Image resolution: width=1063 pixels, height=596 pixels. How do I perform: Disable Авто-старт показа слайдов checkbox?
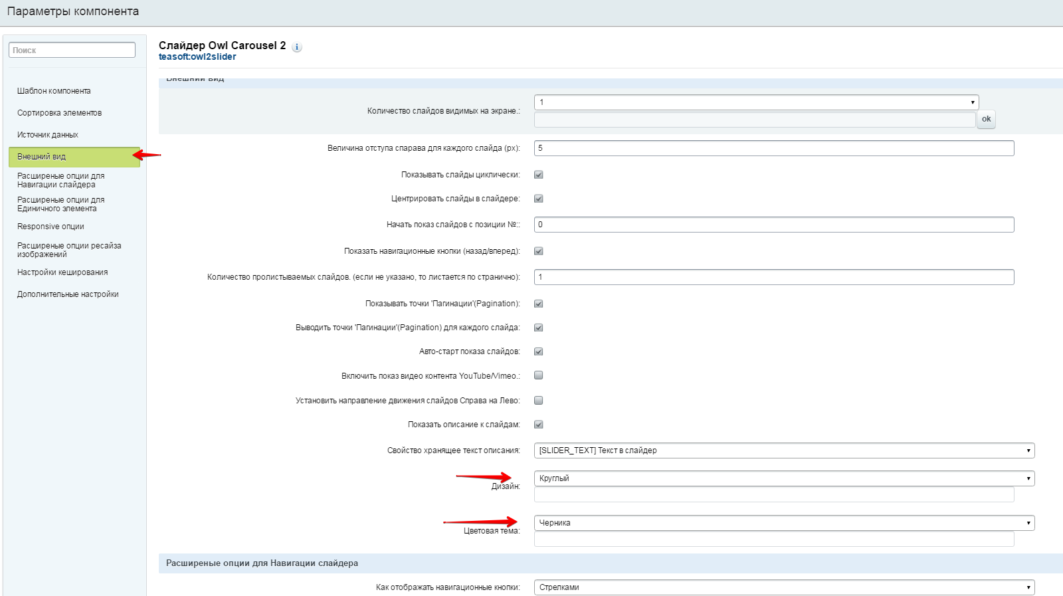pyautogui.click(x=539, y=351)
